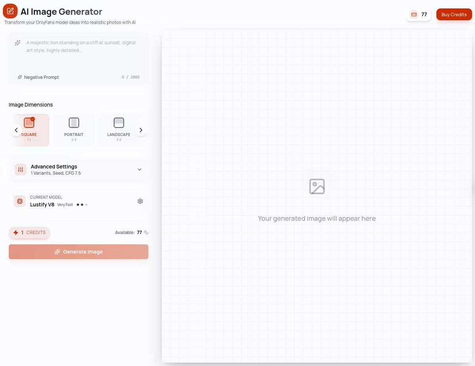The height and width of the screenshot is (366, 475).
Task: Click the OnlyFans tagline text under title
Action: pyautogui.click(x=70, y=23)
